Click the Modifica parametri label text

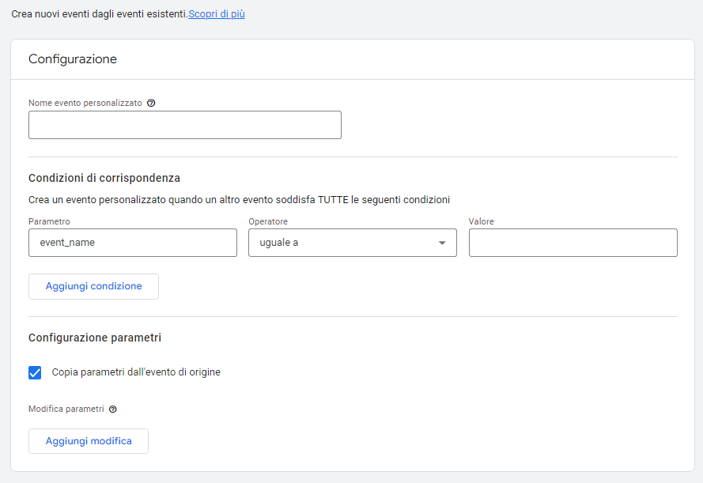click(66, 409)
